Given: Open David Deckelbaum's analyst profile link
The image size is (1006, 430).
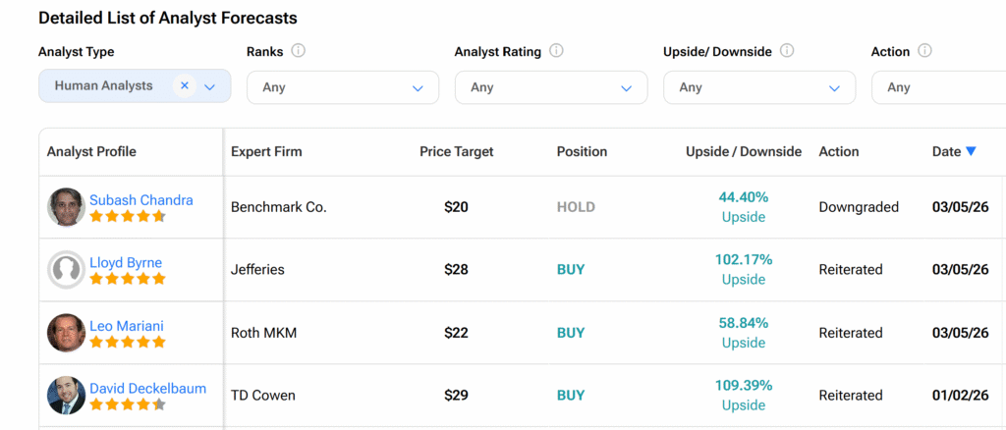Looking at the screenshot, I should click(x=148, y=389).
